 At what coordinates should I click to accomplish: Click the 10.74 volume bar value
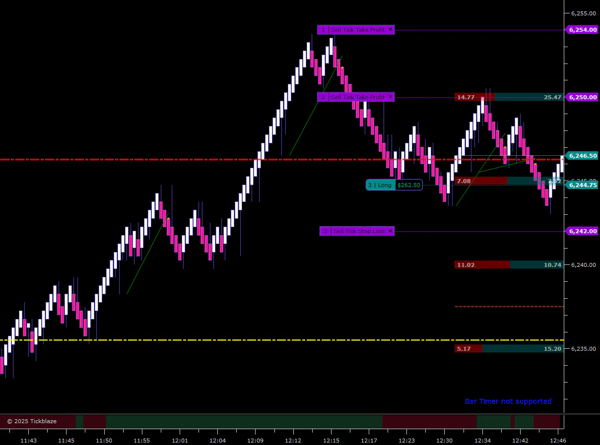pos(552,265)
